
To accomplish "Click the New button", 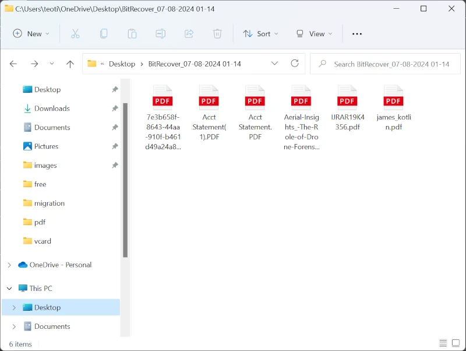I will pos(31,34).
